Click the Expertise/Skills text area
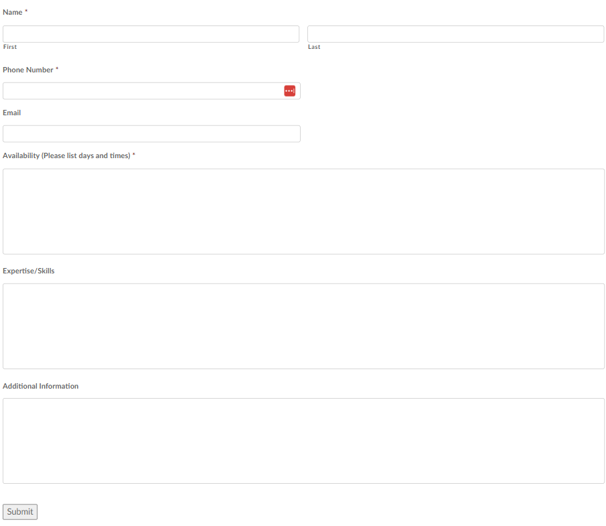Viewport: 606px width, 526px height. click(x=303, y=326)
